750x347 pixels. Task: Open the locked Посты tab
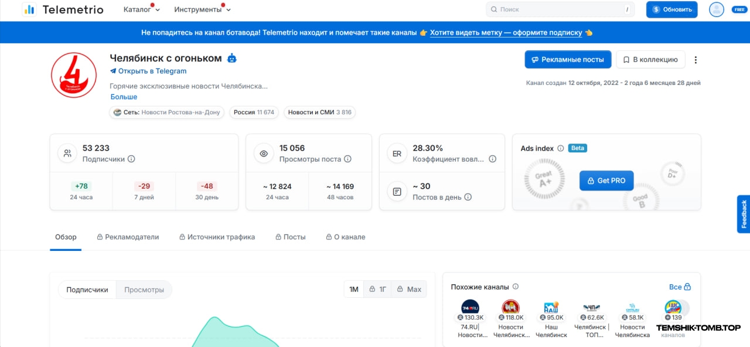point(291,237)
